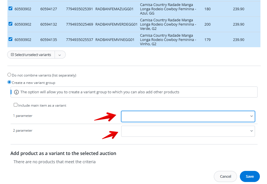Click the Select/unselect variants button
This screenshot has height=184, width=267.
pos(31,55)
